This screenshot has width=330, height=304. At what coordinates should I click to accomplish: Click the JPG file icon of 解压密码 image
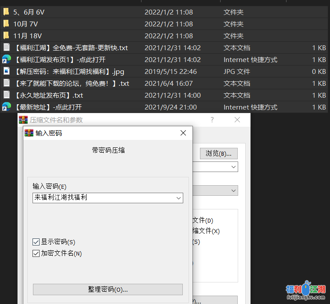pos(6,71)
